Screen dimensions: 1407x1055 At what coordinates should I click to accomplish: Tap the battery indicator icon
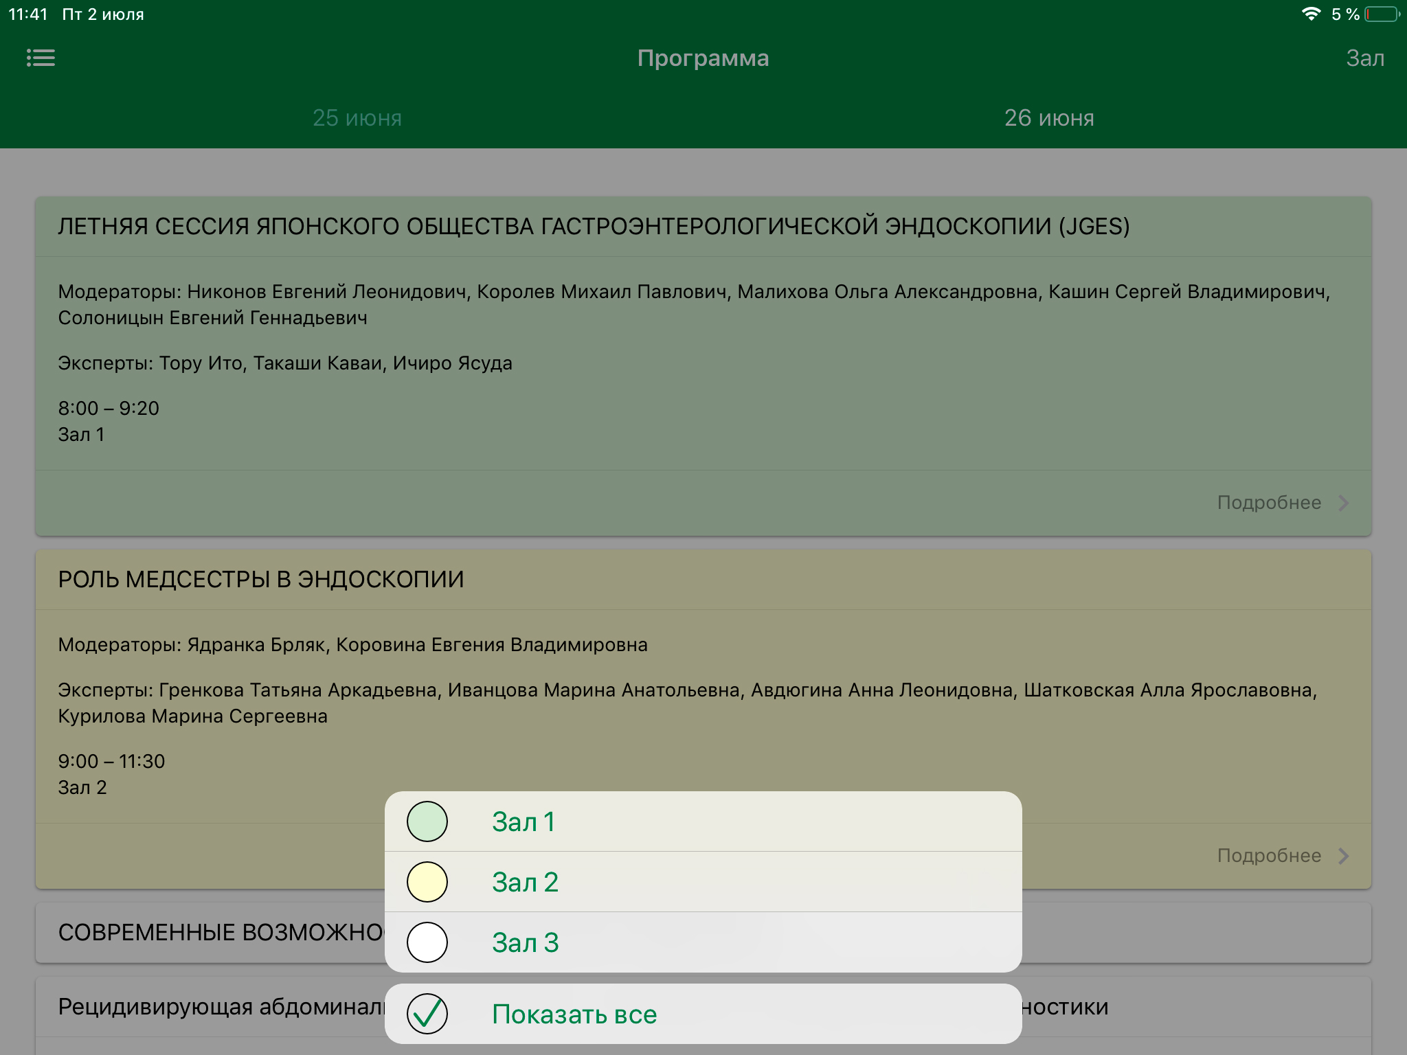1382,14
